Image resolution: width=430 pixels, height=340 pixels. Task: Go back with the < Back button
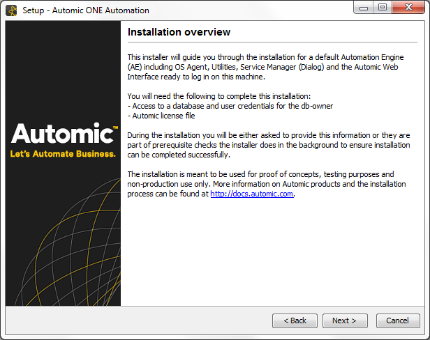295,320
